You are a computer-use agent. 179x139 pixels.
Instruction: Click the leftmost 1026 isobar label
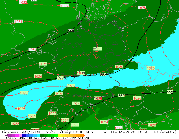click(21, 109)
